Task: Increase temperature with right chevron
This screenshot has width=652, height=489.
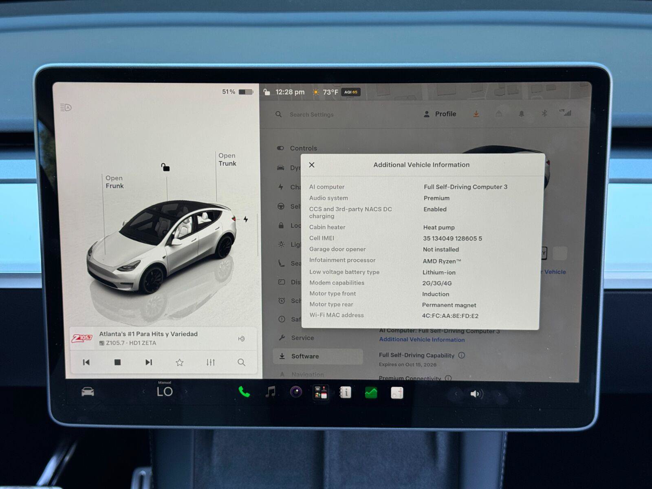Action: tap(187, 392)
